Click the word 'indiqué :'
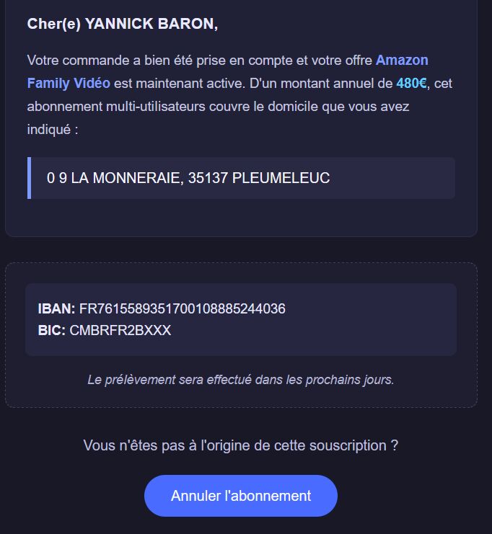Image resolution: width=492 pixels, height=534 pixels. pyautogui.click(x=53, y=130)
